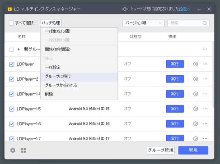Viewport: 220px width, 164px height.
Task: Open settings gear icon for LDPlayer-16
Action: click(x=196, y=124)
